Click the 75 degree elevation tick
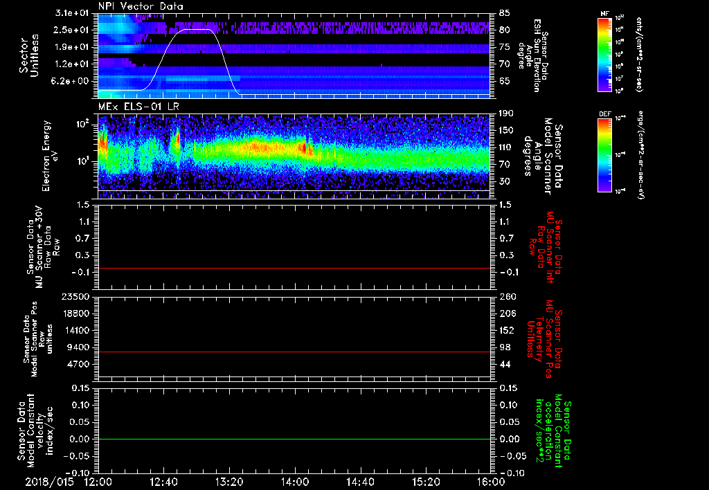The image size is (709, 490). tap(505, 47)
